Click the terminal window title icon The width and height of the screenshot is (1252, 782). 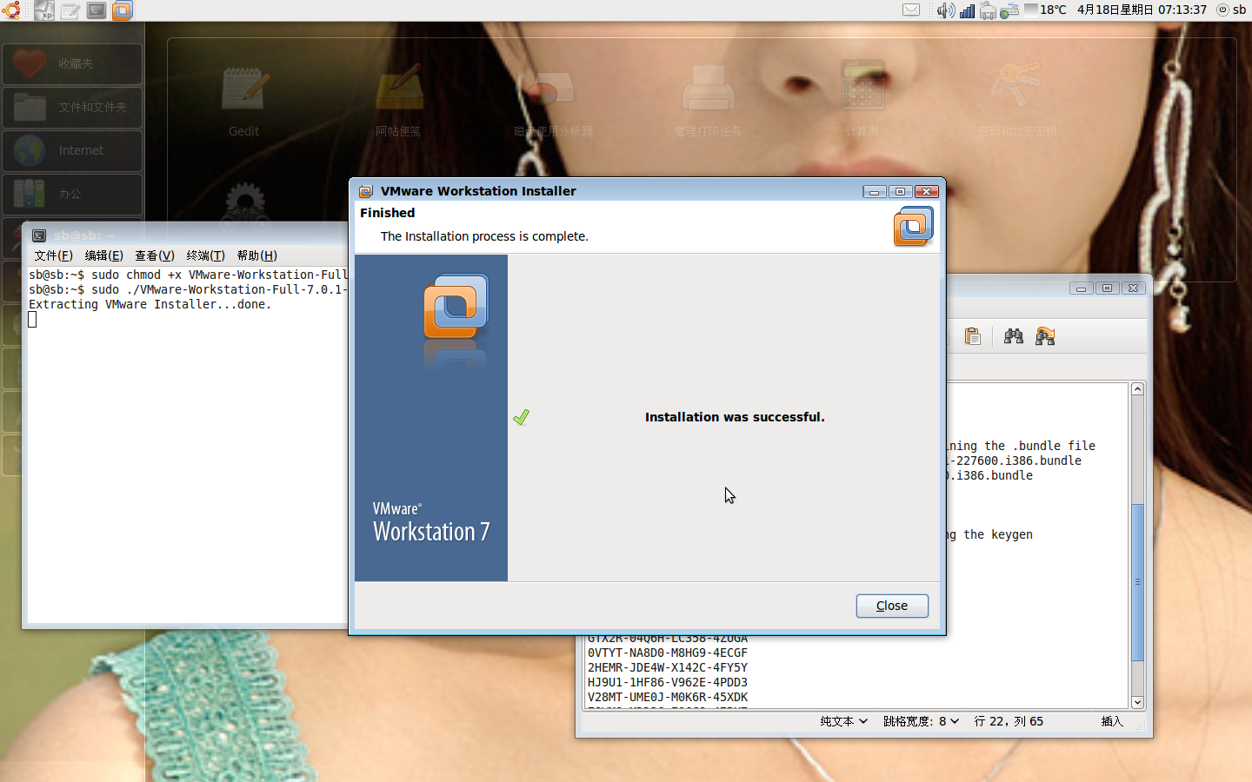tap(39, 235)
